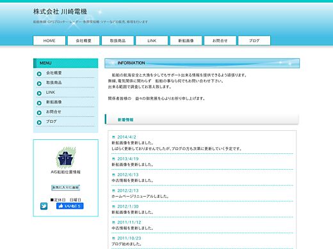
Task: Click arrow icon beside 会社概要 in sidebar
Action: coord(39,74)
